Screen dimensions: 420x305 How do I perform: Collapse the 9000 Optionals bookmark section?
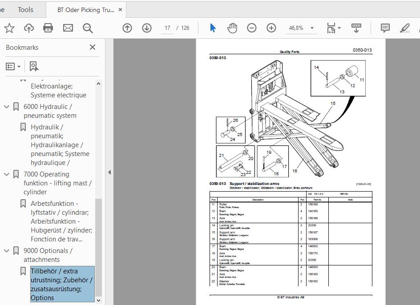pyautogui.click(x=7, y=251)
